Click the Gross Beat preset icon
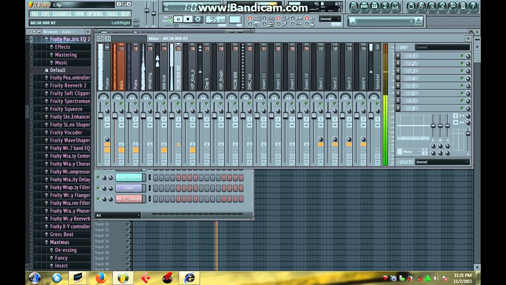 pos(46,234)
